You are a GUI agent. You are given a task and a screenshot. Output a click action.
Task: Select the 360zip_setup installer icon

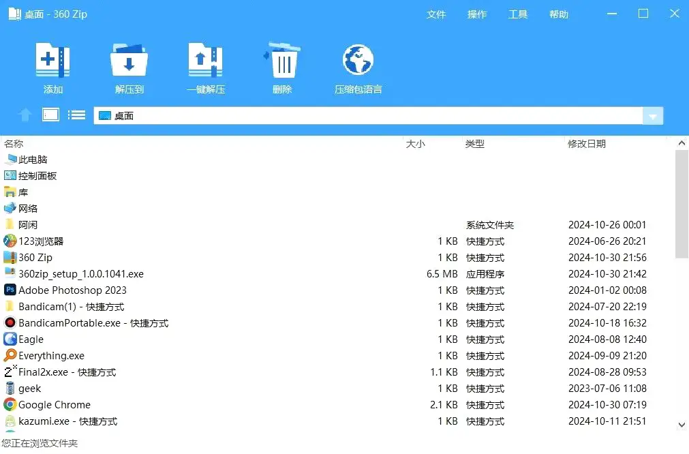(10, 273)
